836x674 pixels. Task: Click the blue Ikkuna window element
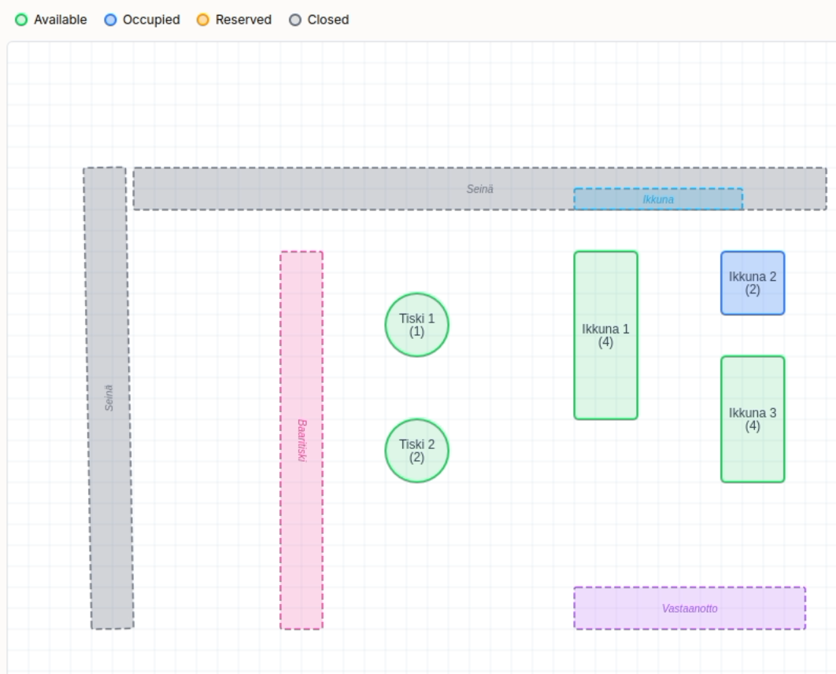pyautogui.click(x=658, y=199)
